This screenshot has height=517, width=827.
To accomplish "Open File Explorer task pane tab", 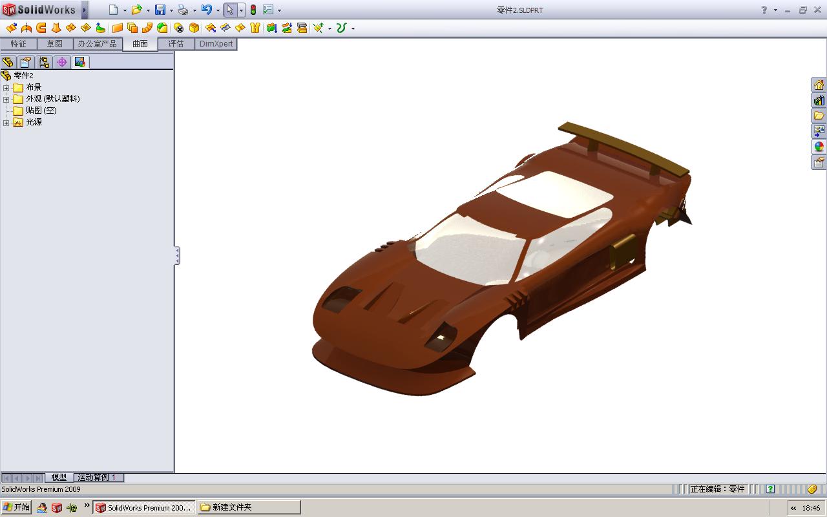I will click(819, 116).
